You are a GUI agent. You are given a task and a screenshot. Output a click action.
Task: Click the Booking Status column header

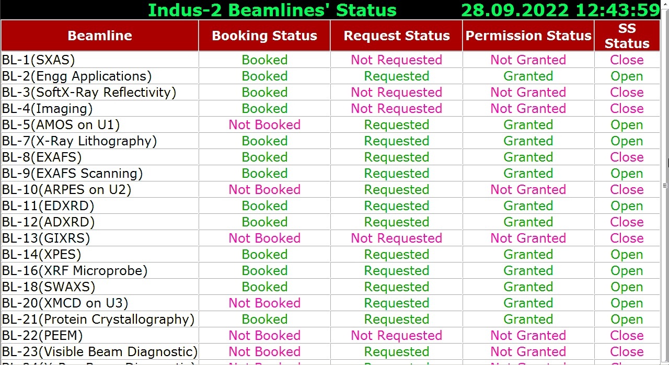coord(264,36)
